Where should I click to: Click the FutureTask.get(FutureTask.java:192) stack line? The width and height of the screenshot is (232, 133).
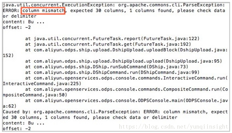tap(108, 44)
